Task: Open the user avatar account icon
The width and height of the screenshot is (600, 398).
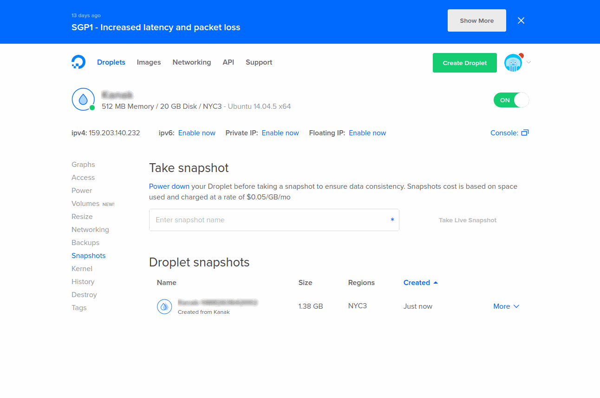Action: tap(513, 63)
